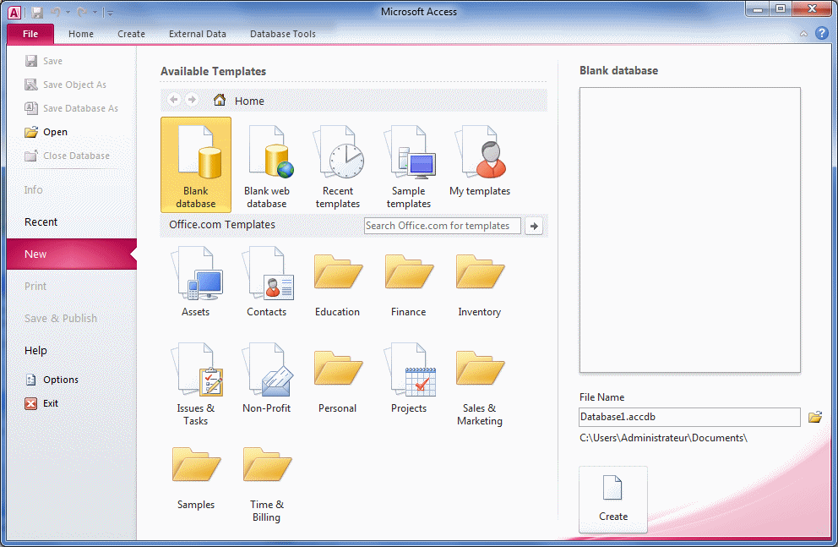Viewport: 838px width, 547px height.
Task: Click the Back navigation arrow above templates
Action: [172, 100]
